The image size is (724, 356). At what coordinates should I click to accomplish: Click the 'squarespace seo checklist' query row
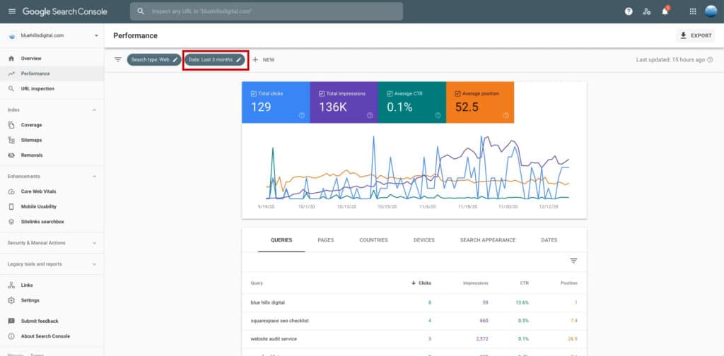pyautogui.click(x=414, y=321)
